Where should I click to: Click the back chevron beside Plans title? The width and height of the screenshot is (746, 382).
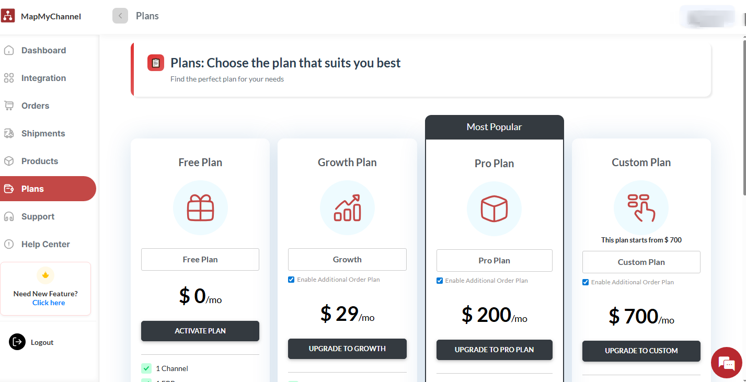coord(120,16)
